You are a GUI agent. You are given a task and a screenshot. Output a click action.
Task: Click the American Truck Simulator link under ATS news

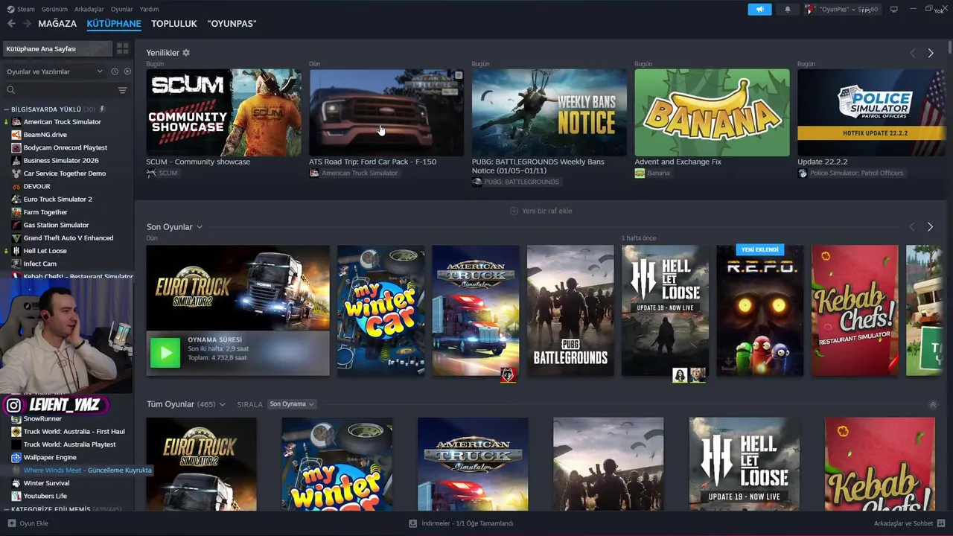click(x=360, y=173)
